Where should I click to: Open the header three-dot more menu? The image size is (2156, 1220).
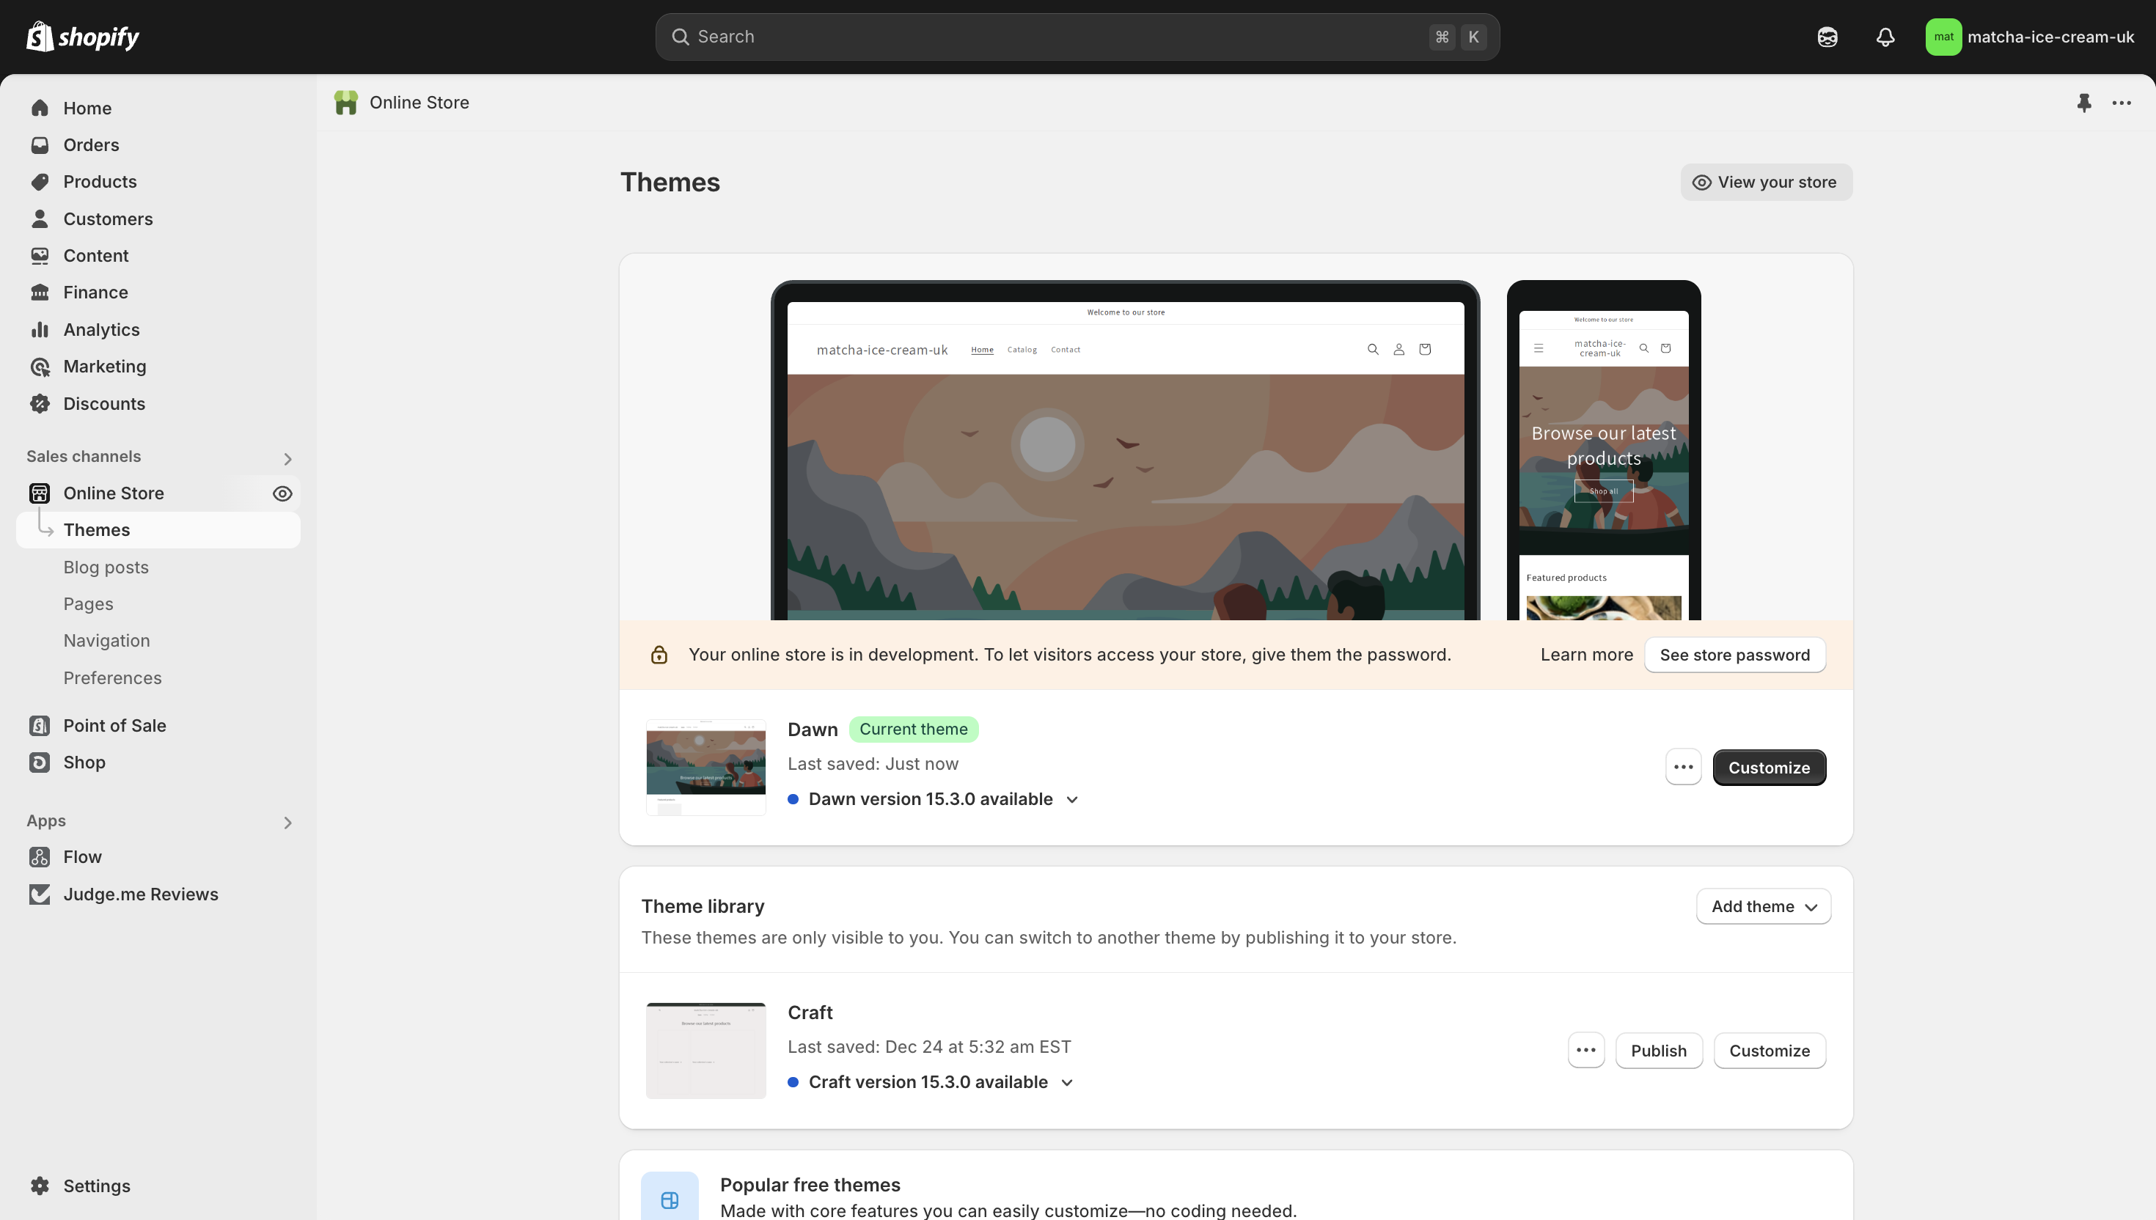point(2122,102)
